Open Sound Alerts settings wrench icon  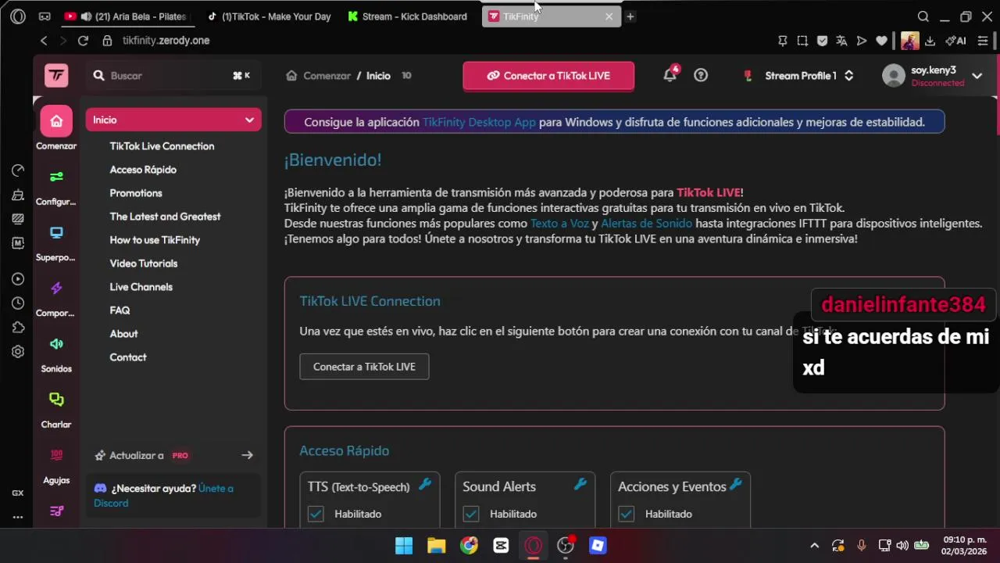(580, 485)
